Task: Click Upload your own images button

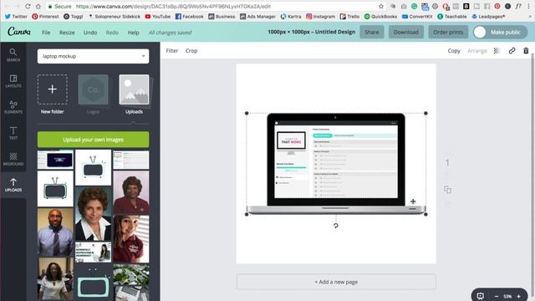Action: tap(93, 140)
